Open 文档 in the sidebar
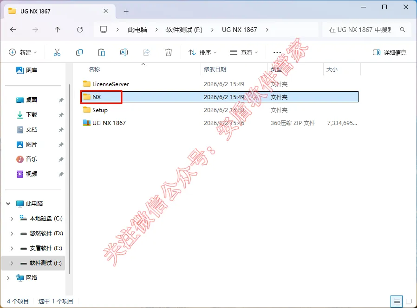Viewport: 417px width, 308px height. (26, 130)
